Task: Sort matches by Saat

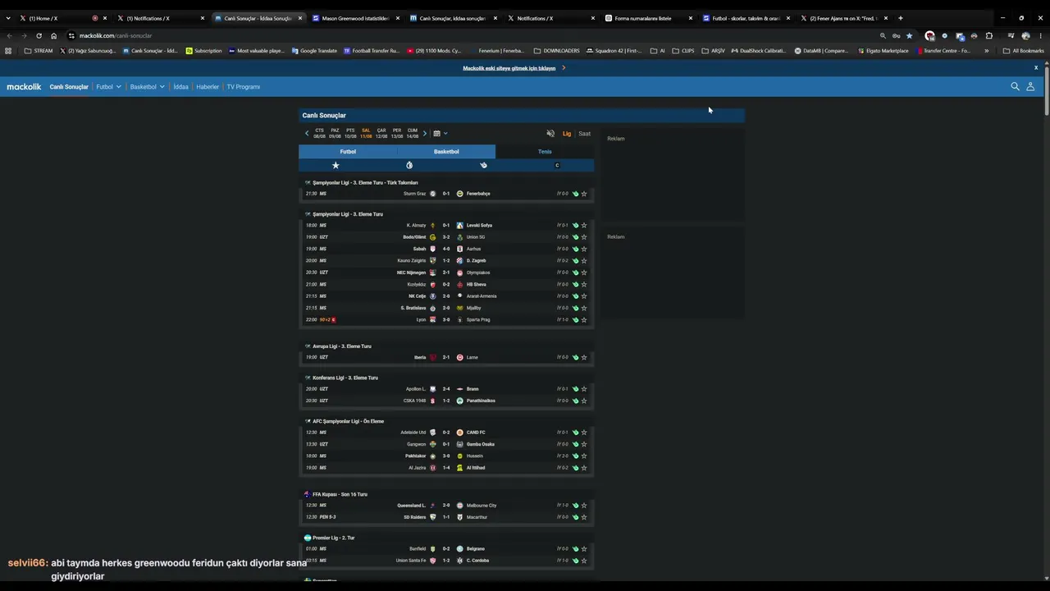Action: [x=584, y=133]
